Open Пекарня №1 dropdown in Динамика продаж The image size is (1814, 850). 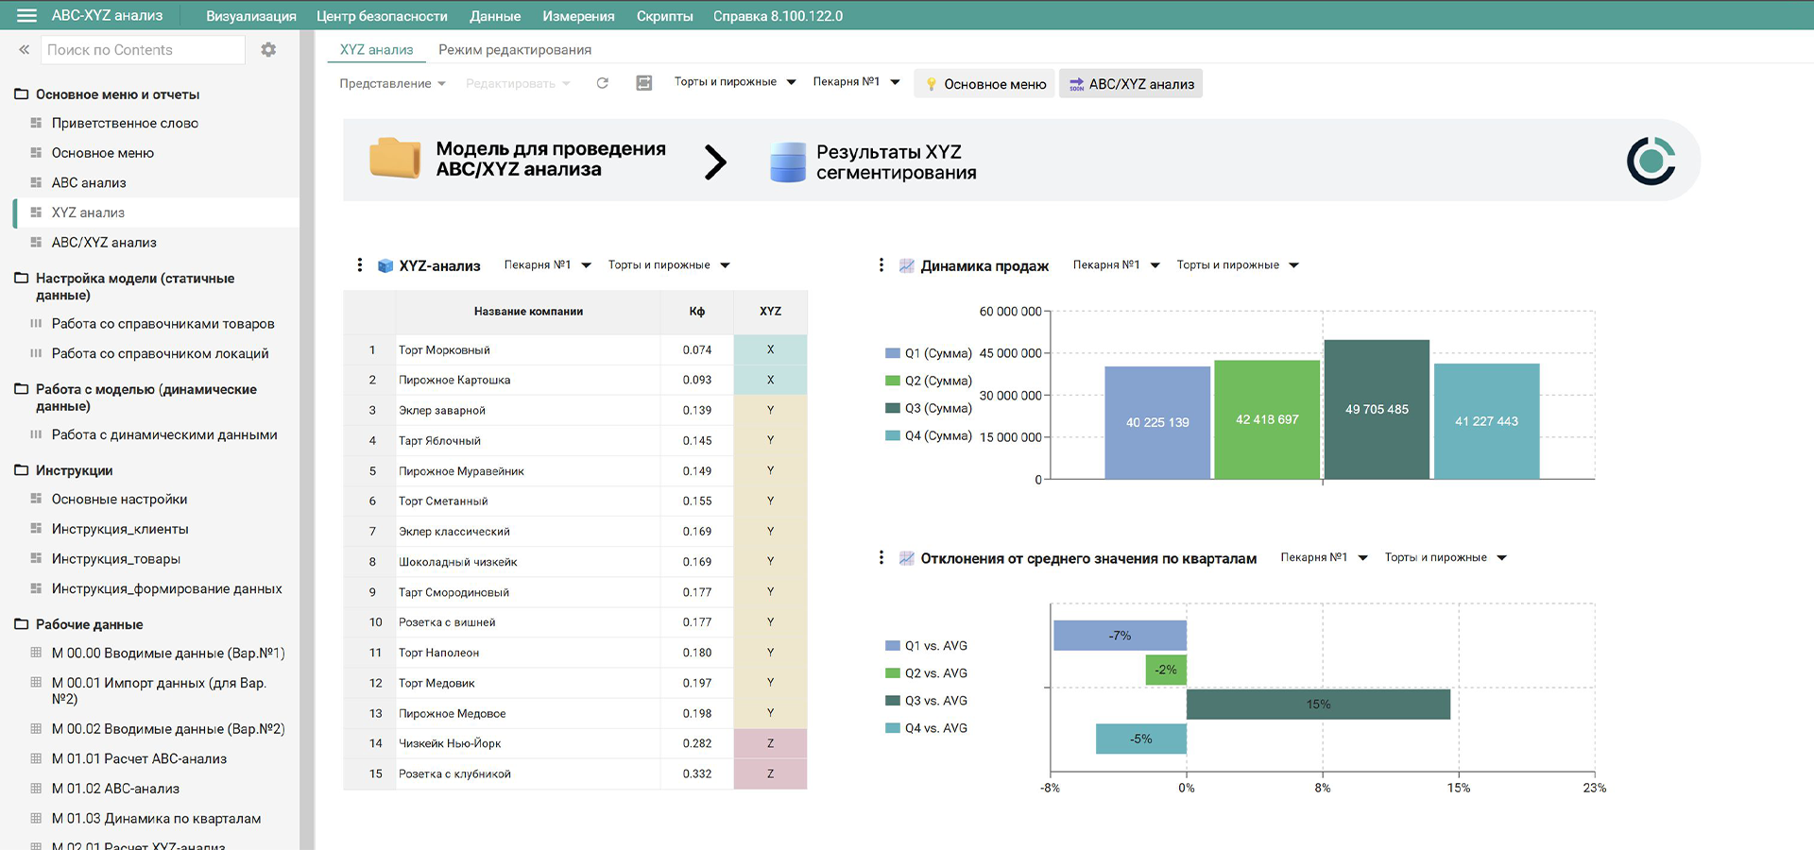pos(1116,265)
